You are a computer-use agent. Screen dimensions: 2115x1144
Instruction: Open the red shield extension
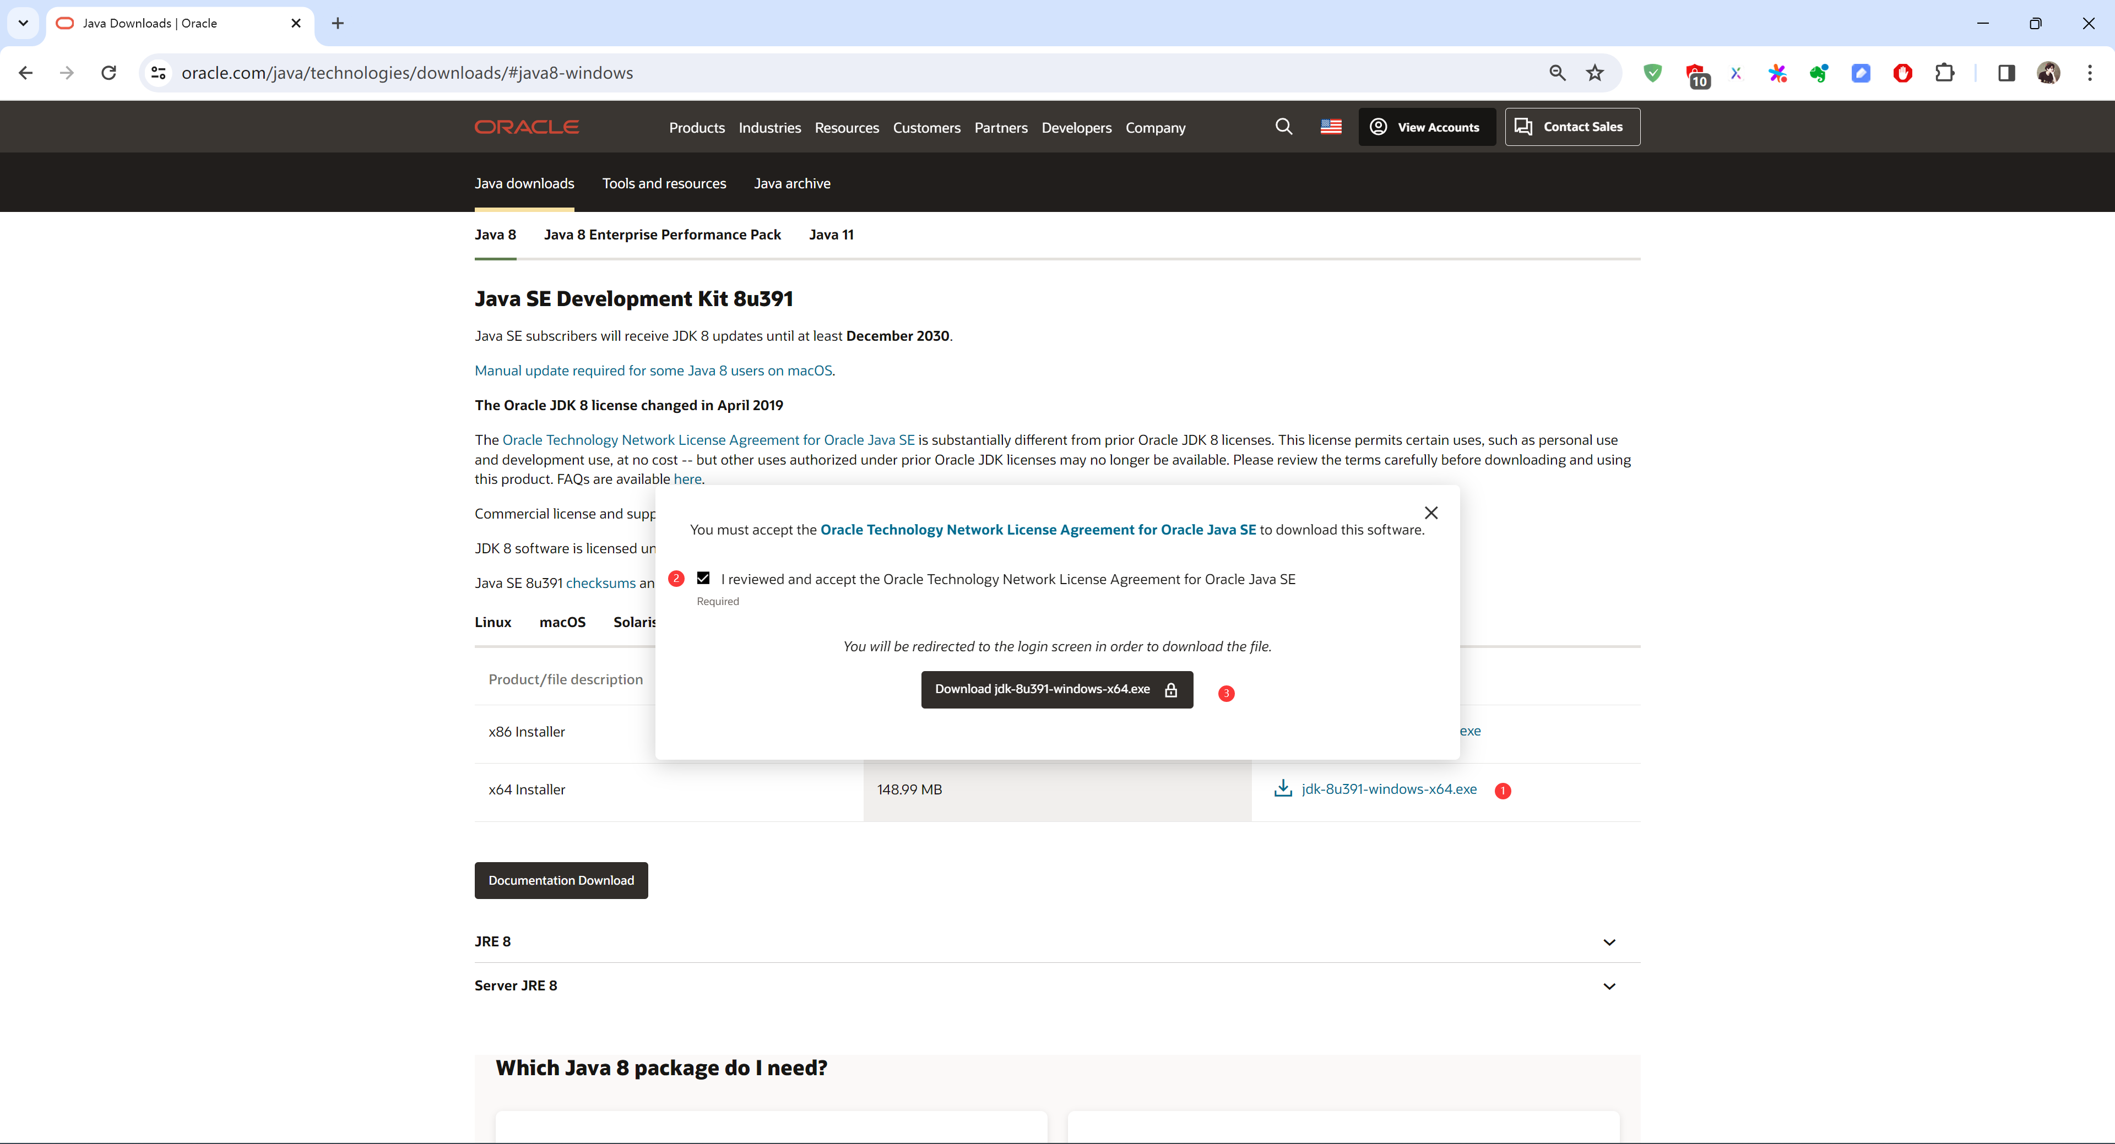[1902, 73]
